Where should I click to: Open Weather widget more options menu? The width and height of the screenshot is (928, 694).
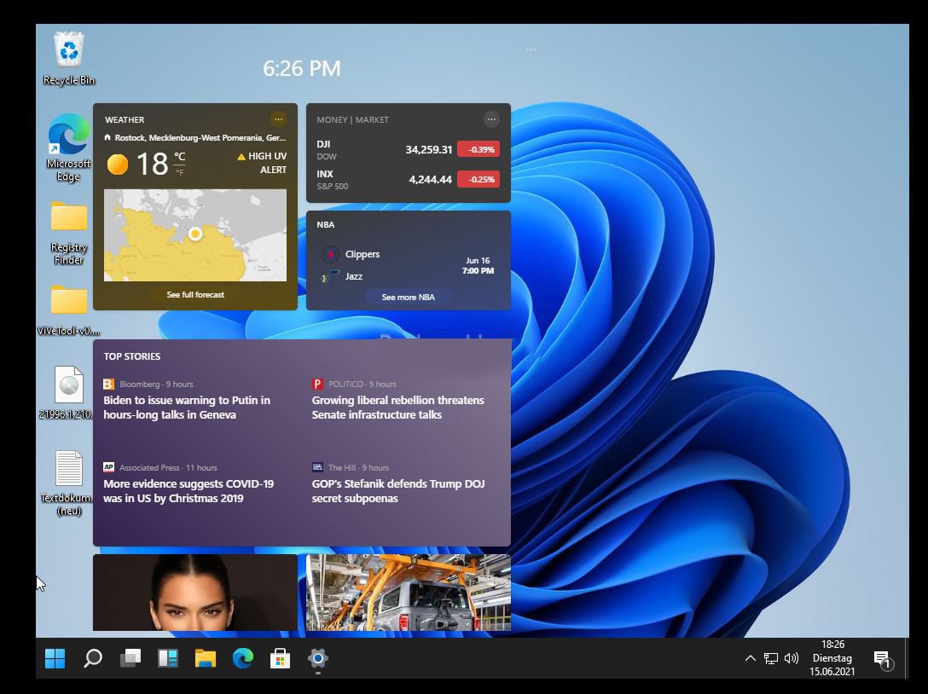pos(278,119)
